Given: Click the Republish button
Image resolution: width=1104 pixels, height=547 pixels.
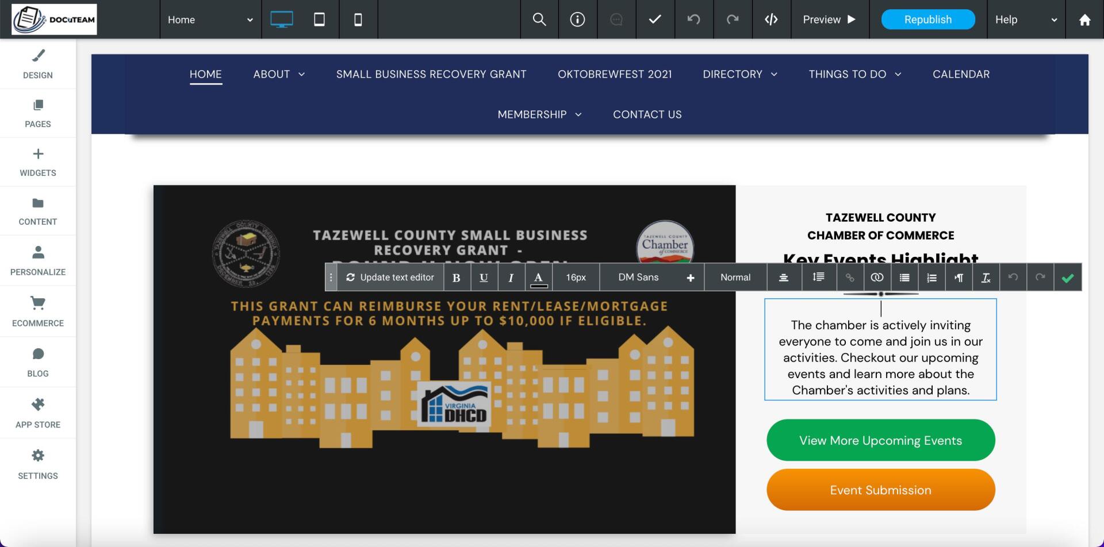Looking at the screenshot, I should click(x=928, y=20).
